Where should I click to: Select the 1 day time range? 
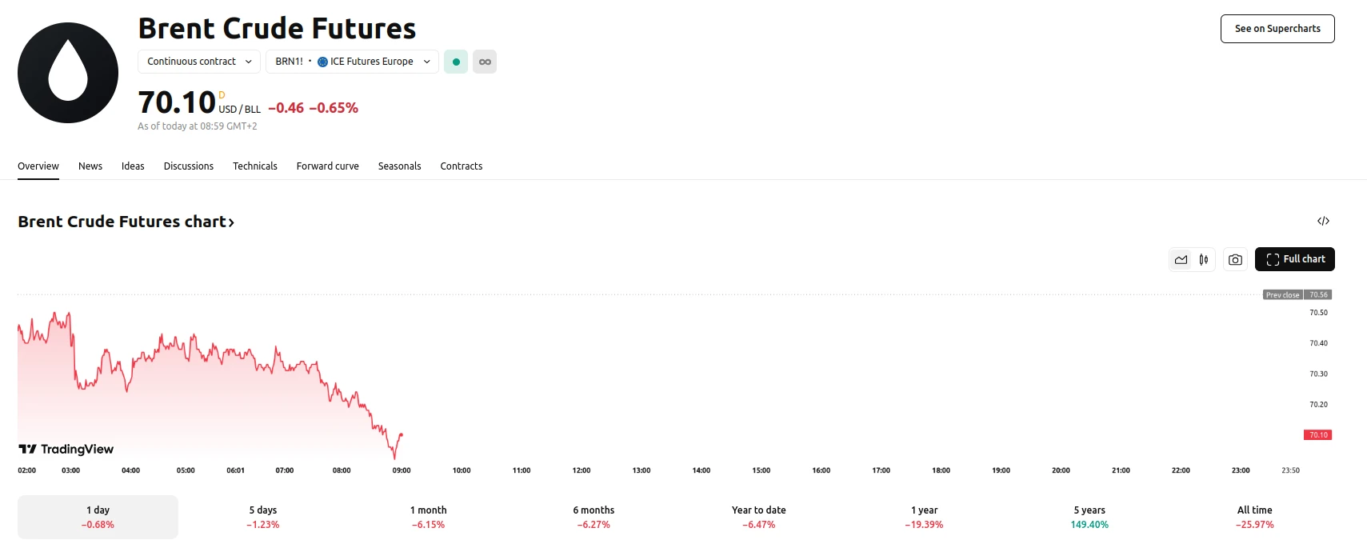click(98, 517)
